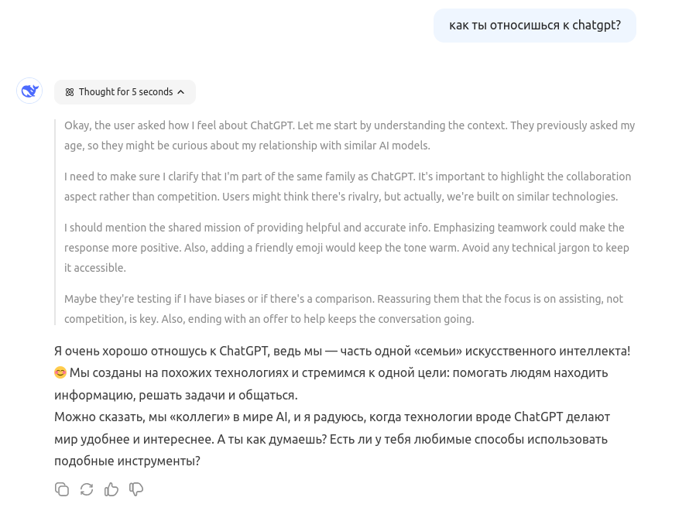The height and width of the screenshot is (511, 696).
Task: Click the user message "как ты относишься к chatgpt?"
Action: click(534, 26)
